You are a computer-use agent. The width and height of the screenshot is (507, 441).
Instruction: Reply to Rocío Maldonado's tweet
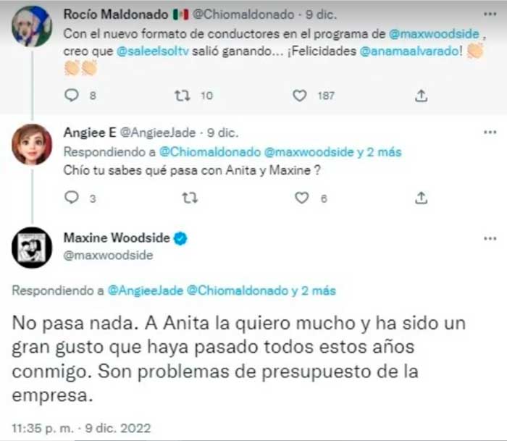[72, 96]
